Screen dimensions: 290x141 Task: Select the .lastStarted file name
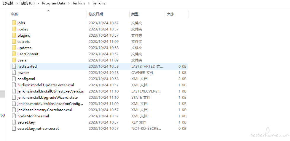(x=27, y=66)
